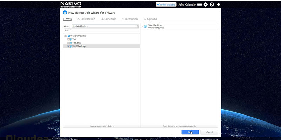Screen dimensions: 281x140
Task: Focus the Search input field
Action: click(102, 30)
